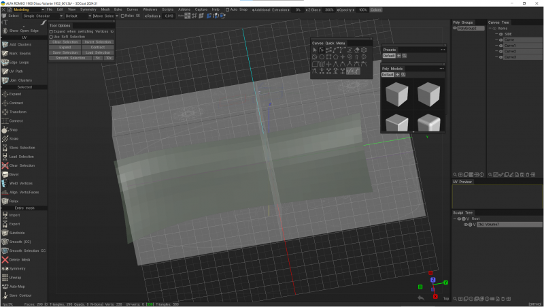Hide PolyGroup2 using its eye icon
Image resolution: width=544 pixels, height=307 pixels.
(455, 29)
